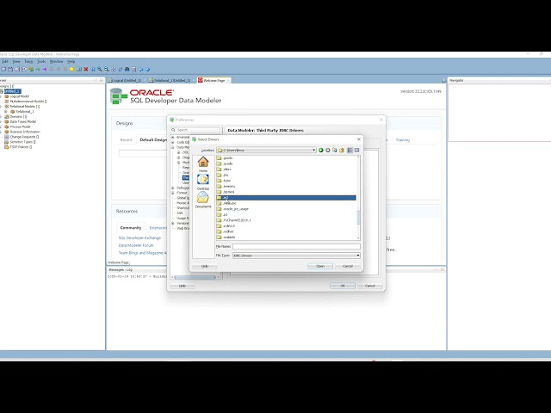The width and height of the screenshot is (551, 413).
Task: Switch file list to list view
Action: pos(350,151)
